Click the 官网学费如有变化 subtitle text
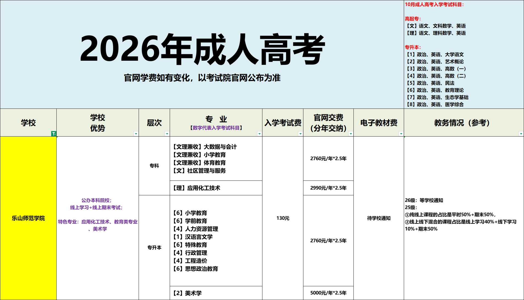The width and height of the screenshot is (524, 300). click(202, 78)
